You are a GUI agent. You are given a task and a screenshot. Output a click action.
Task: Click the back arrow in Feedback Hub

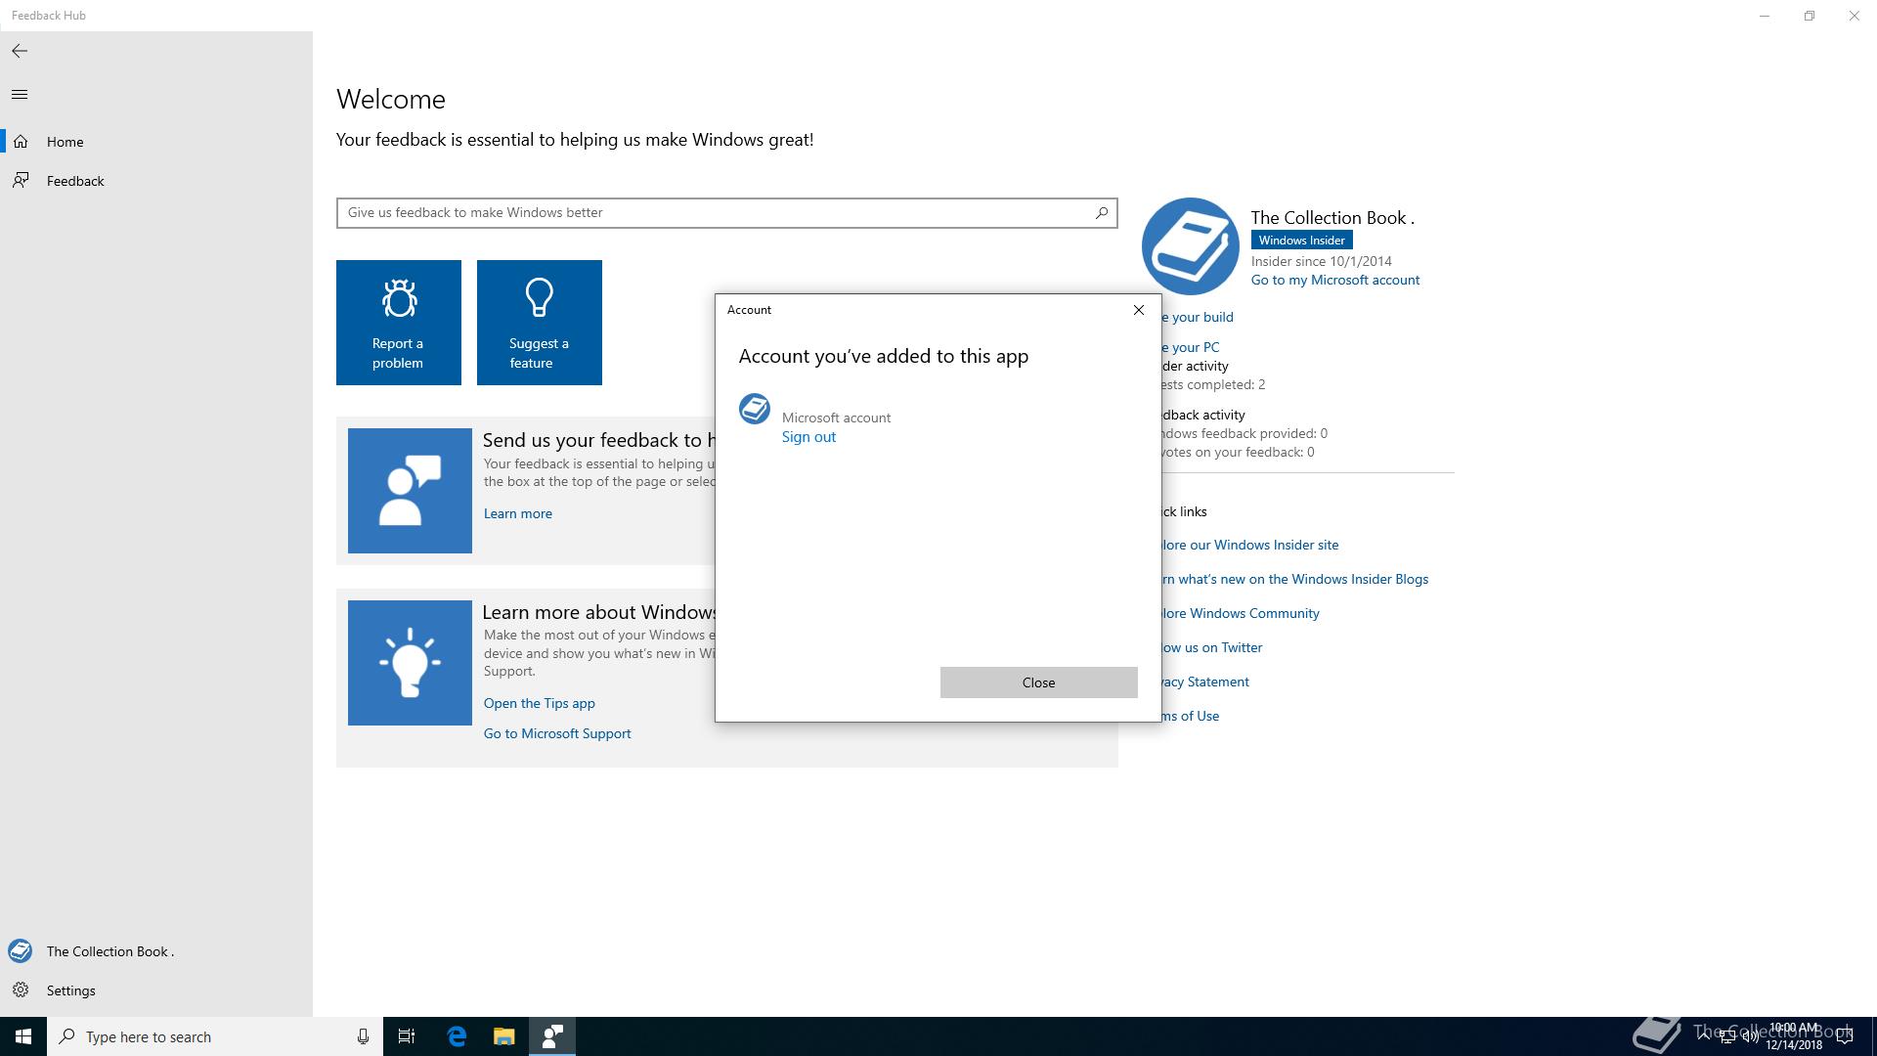[20, 51]
